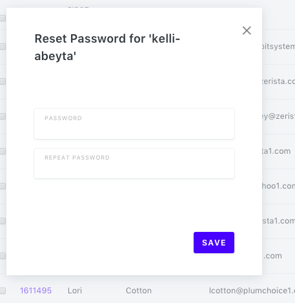Click the lcotton@plumchoice1 email cell
The image size is (295, 303).
[252, 291]
